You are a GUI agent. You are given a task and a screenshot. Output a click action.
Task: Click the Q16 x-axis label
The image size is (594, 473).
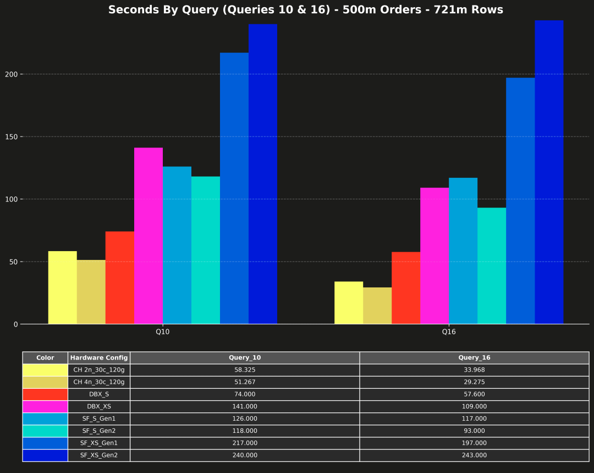pos(449,332)
